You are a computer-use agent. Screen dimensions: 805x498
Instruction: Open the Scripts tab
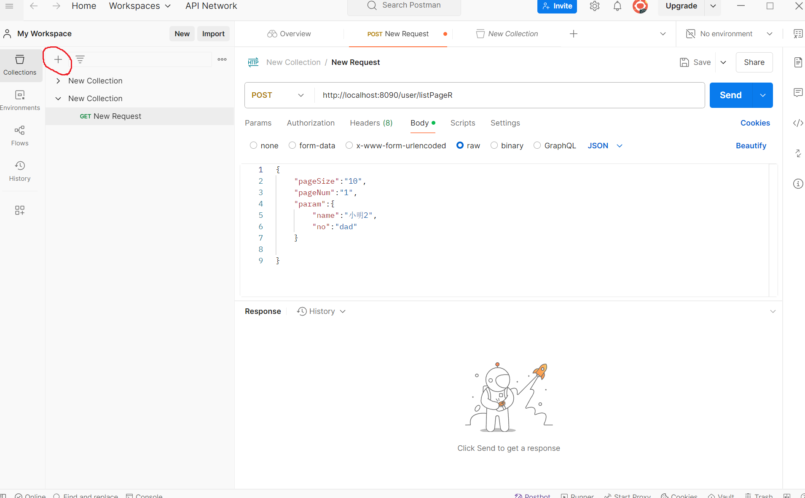(x=463, y=123)
